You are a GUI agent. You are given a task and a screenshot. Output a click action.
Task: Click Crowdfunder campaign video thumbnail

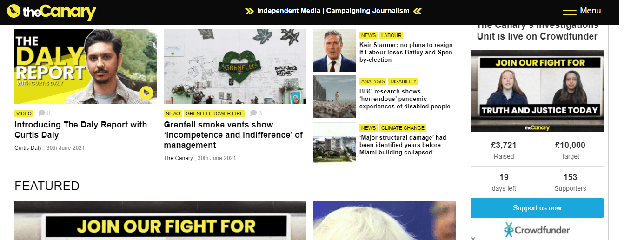pyautogui.click(x=537, y=91)
